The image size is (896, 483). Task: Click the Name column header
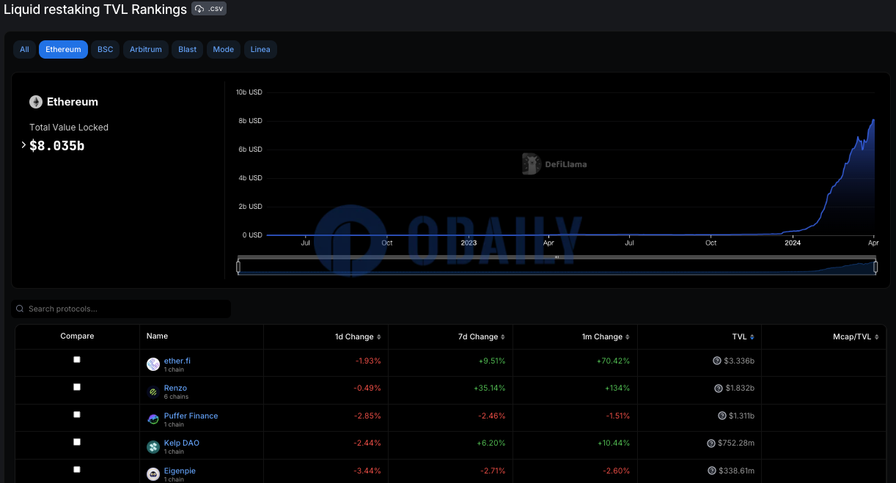157,336
